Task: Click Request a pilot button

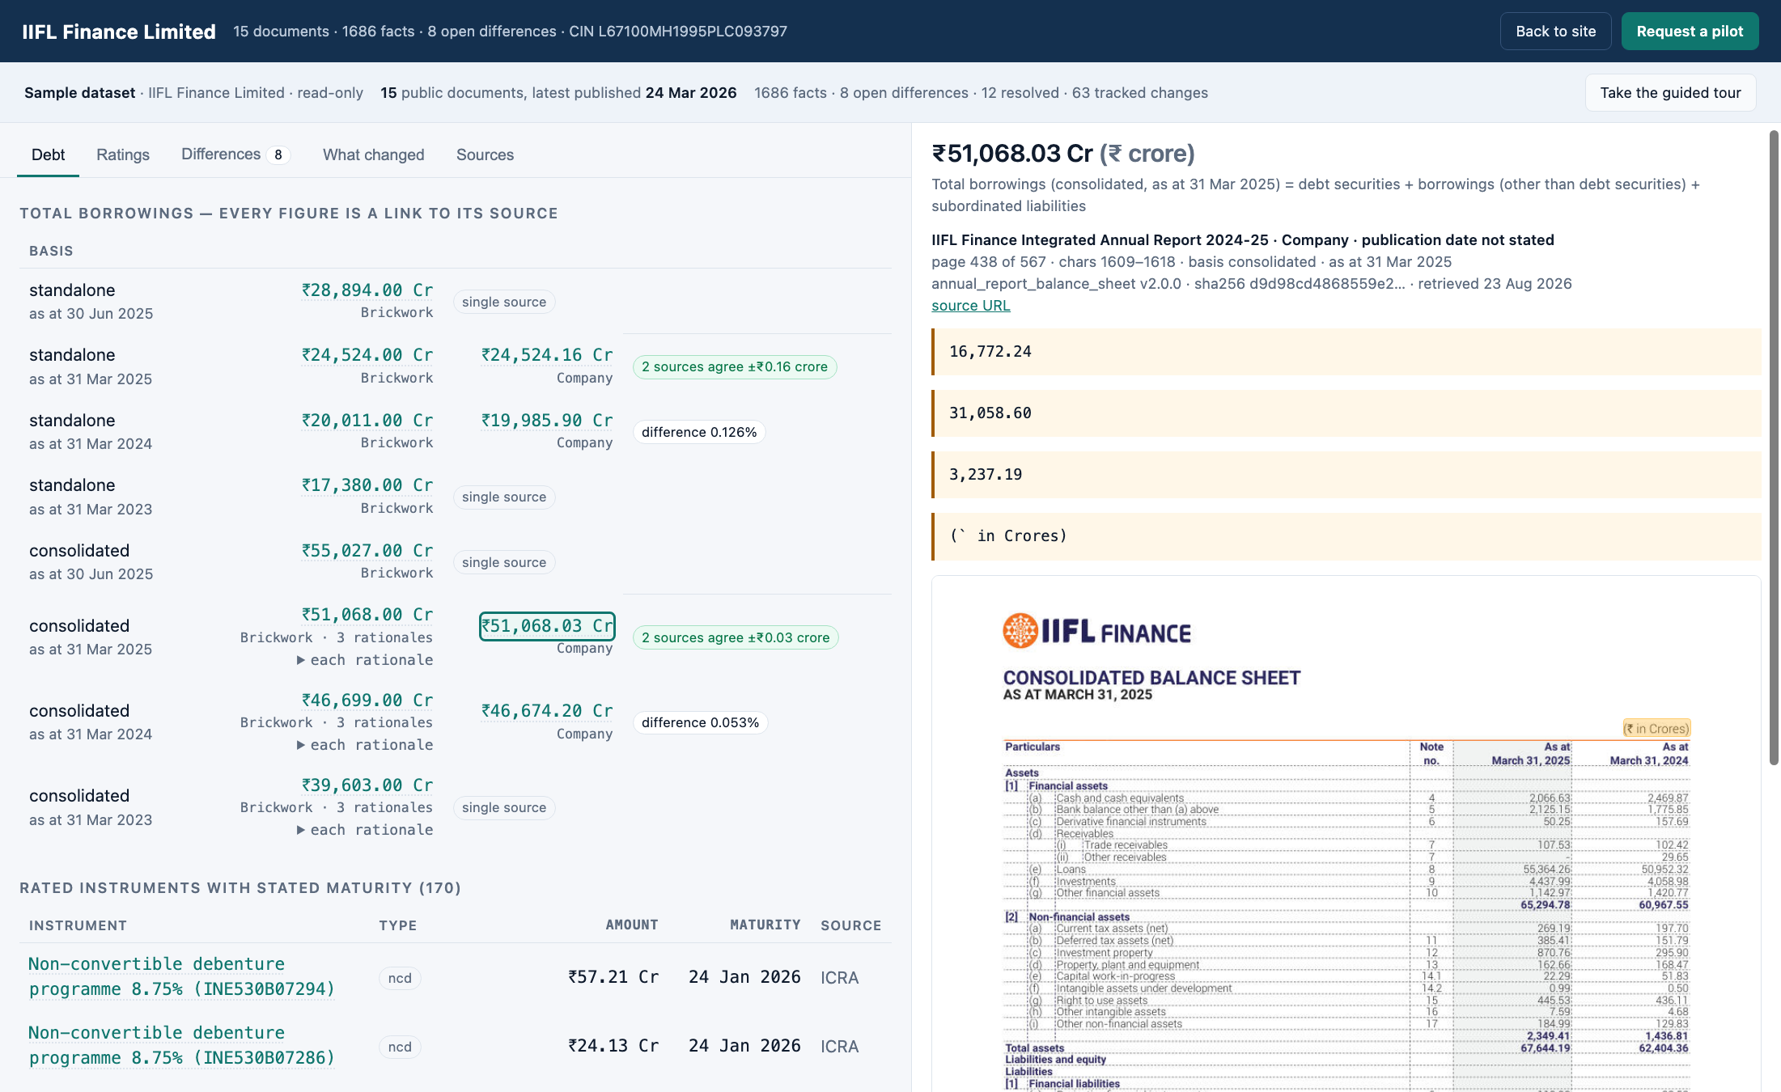Action: [1690, 32]
